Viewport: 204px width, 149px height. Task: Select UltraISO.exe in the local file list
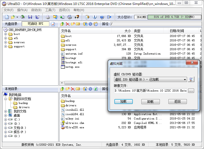point(73,128)
